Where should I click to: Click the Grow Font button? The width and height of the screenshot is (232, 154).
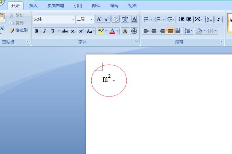[x=99, y=19]
